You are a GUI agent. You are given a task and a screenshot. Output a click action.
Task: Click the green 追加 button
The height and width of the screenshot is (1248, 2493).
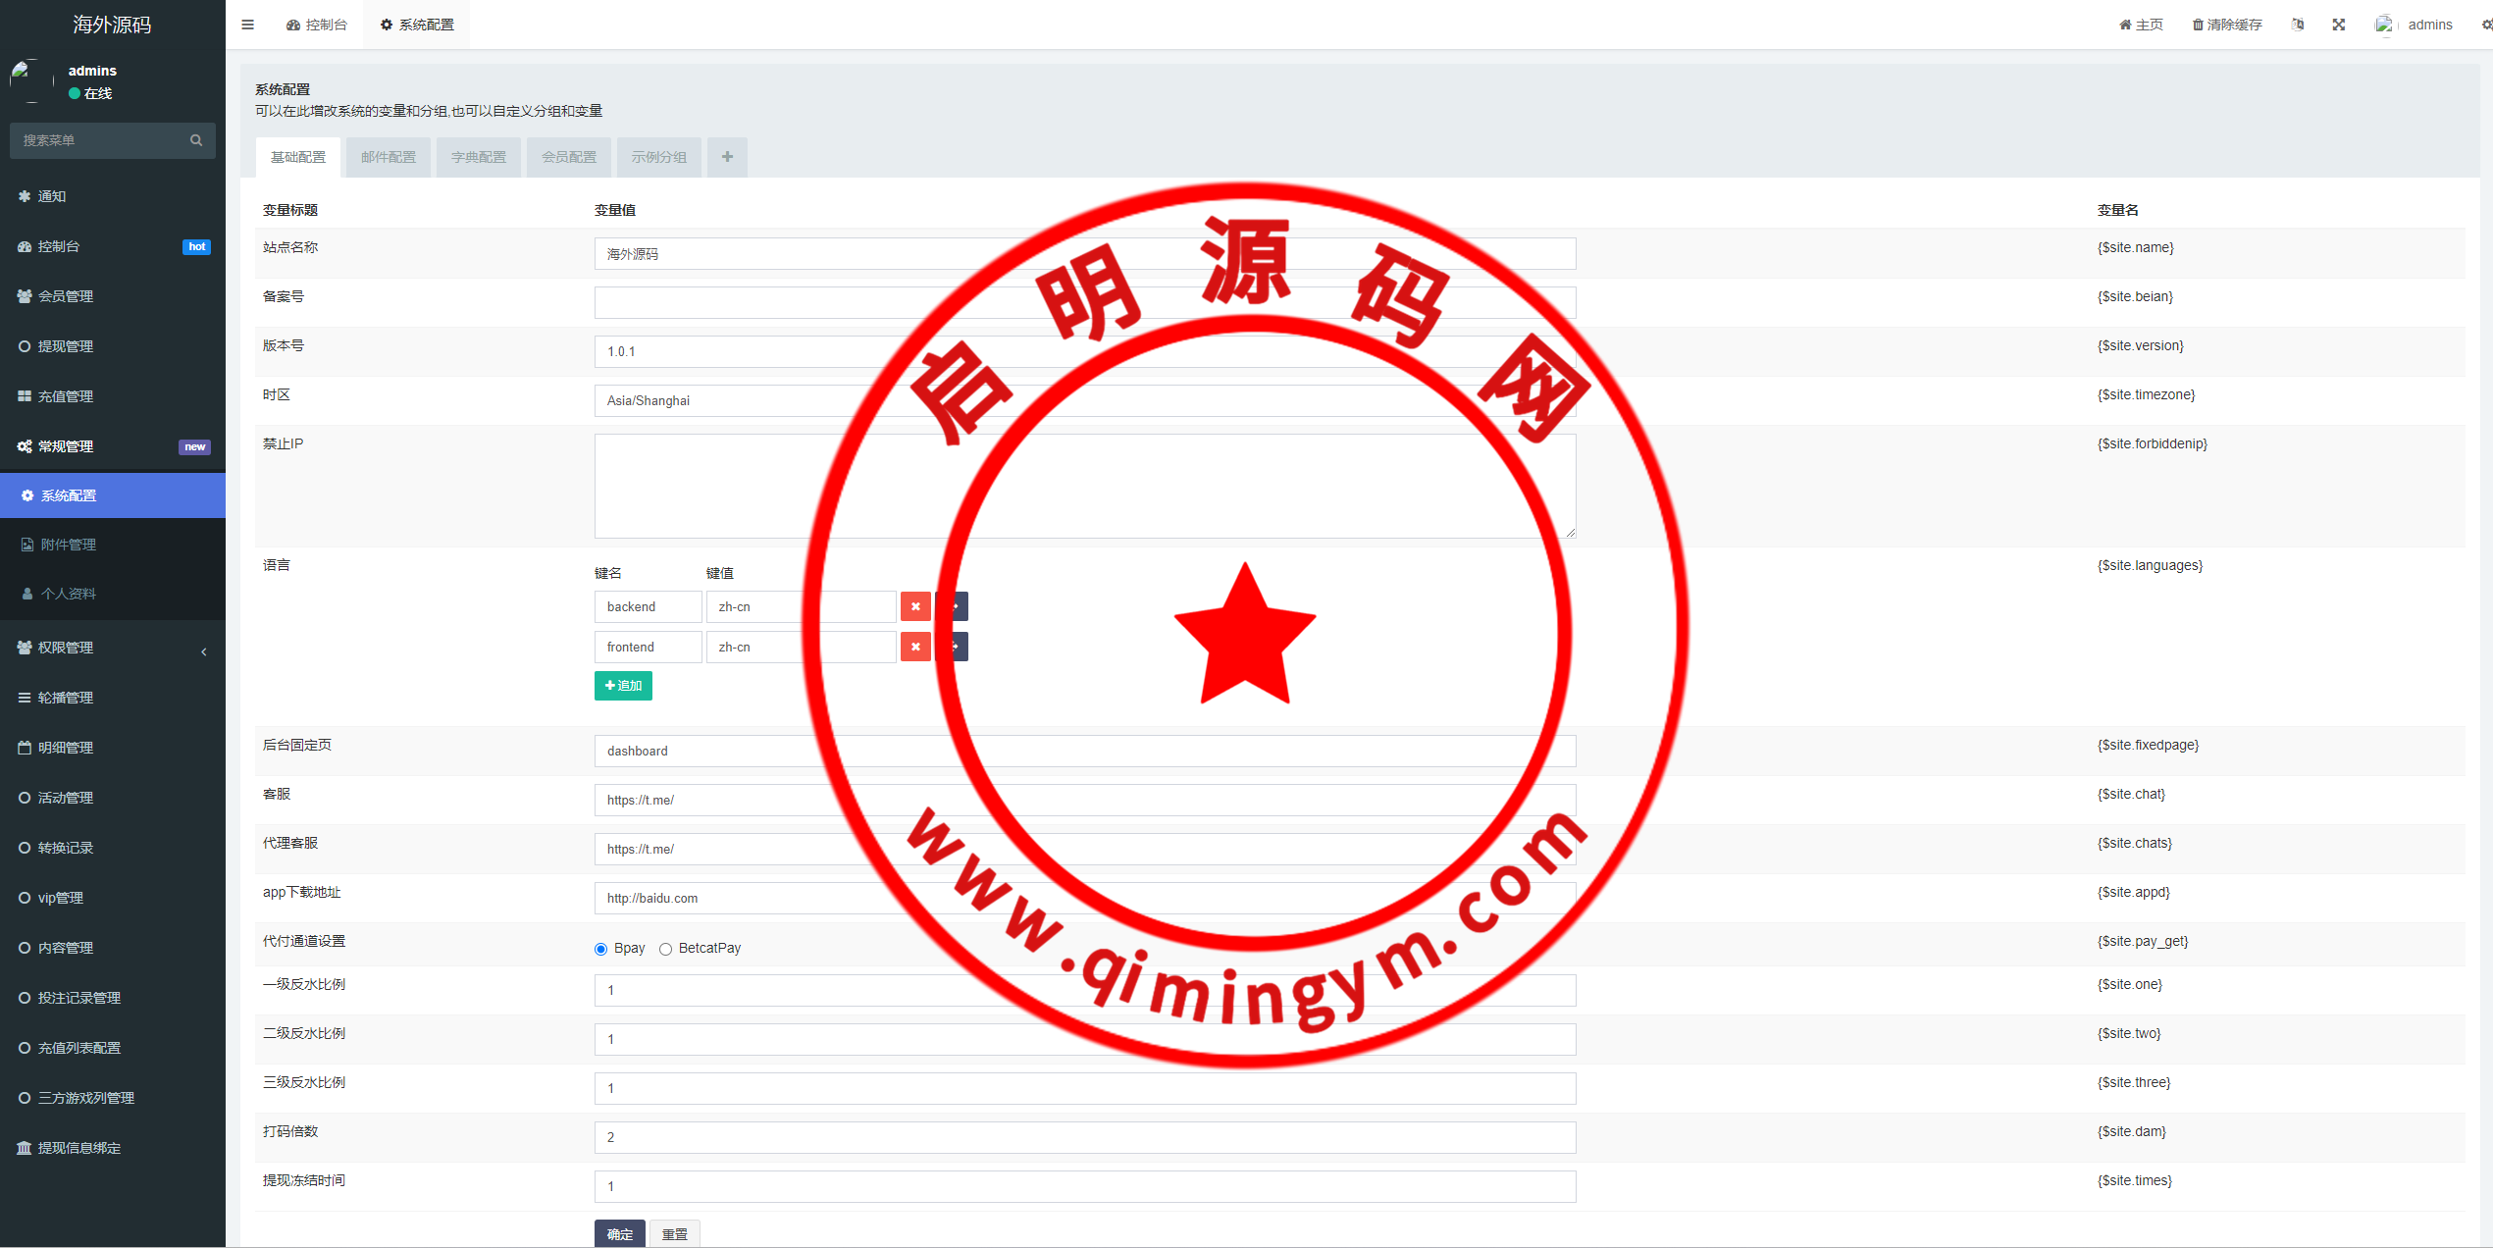(623, 686)
